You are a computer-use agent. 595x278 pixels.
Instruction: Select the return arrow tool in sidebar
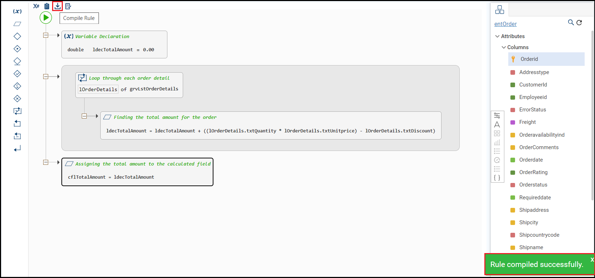tap(17, 148)
